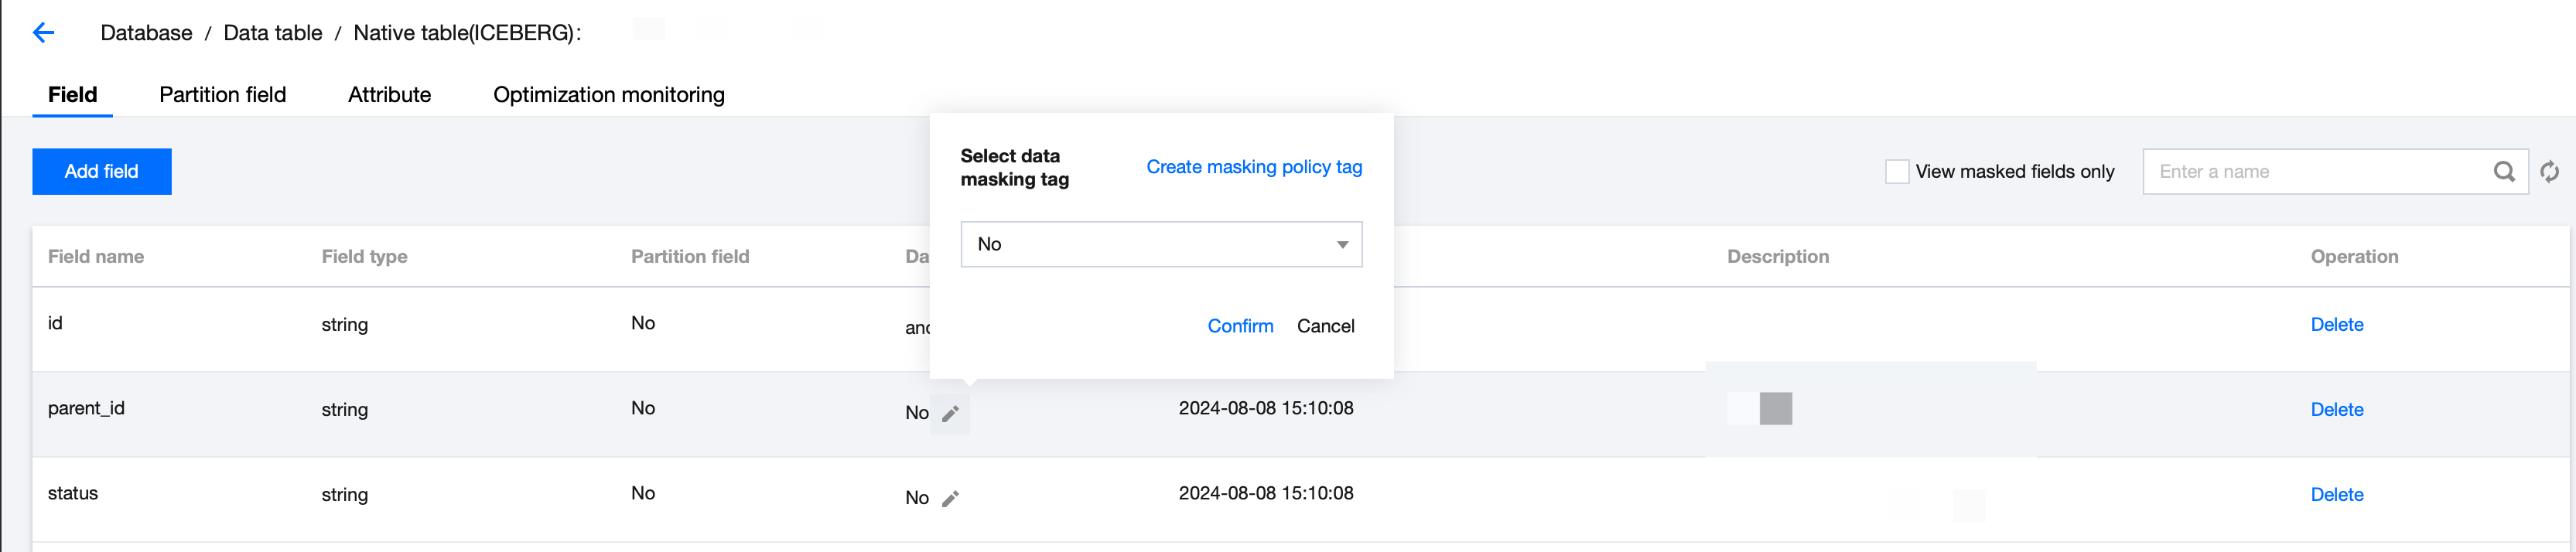The width and height of the screenshot is (2576, 552).
Task: Go to the Optimization monitoring tab
Action: click(608, 95)
